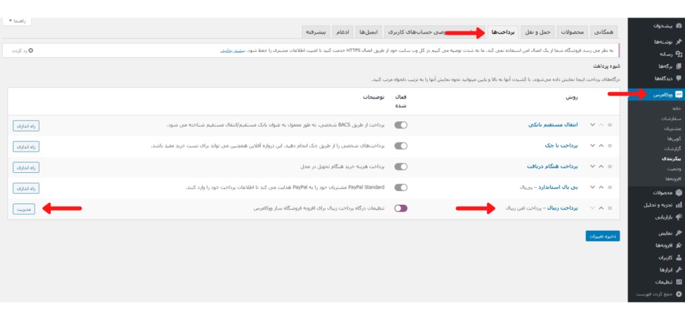Viewport: 685px width, 331px height.
Task: Open کوپن‌ها in WooCommerce submenu
Action: click(x=674, y=139)
